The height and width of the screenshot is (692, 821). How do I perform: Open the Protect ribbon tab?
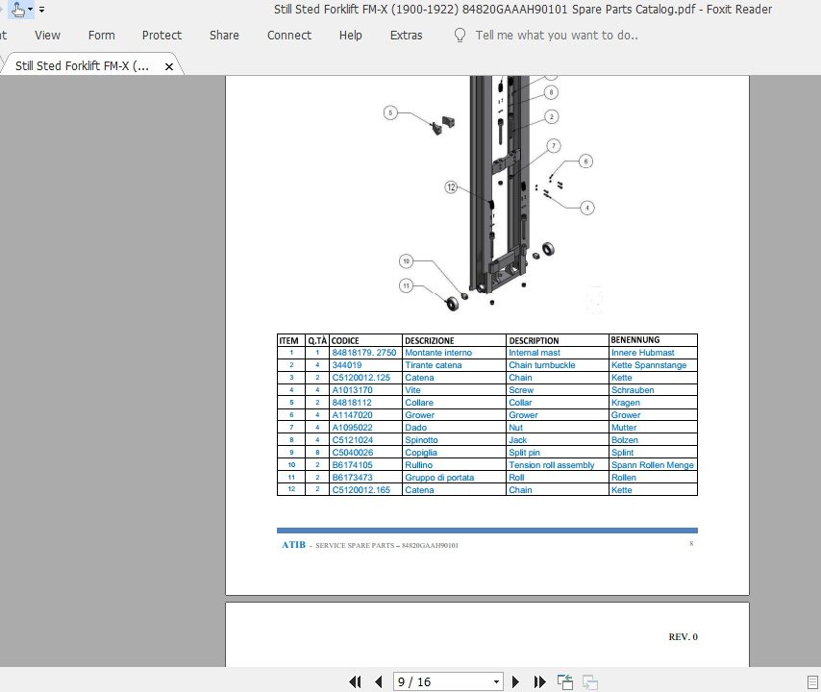162,35
